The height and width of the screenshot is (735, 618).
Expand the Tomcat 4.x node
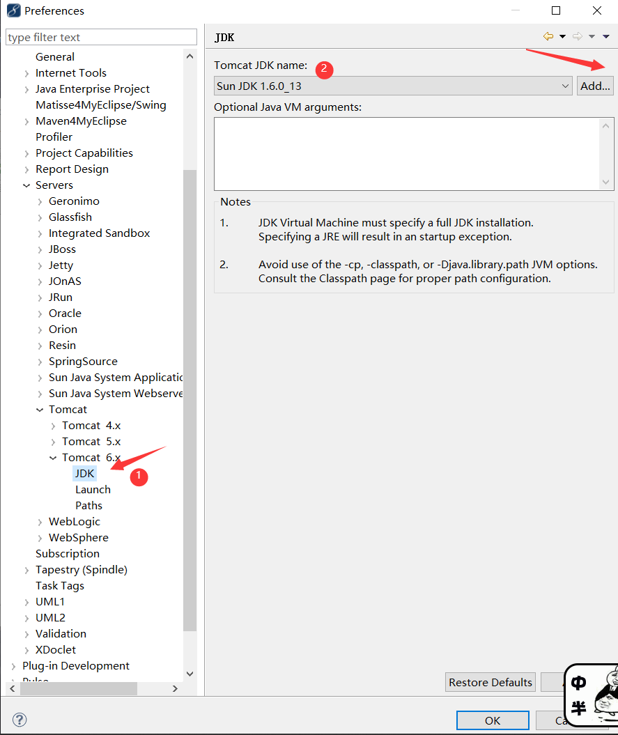tap(53, 426)
